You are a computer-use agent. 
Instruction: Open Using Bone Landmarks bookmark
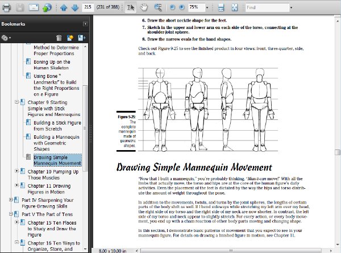[x=56, y=85]
